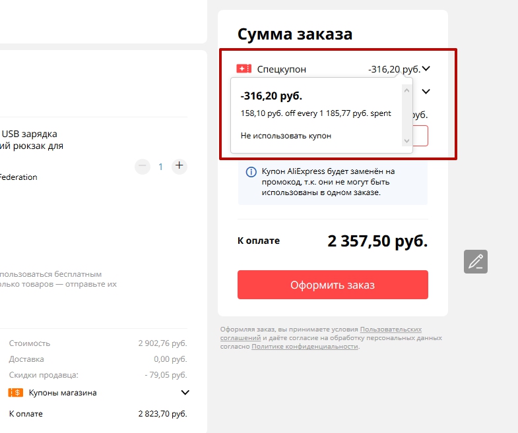Click the promo code input field
This screenshot has height=433, width=518.
coord(420,136)
